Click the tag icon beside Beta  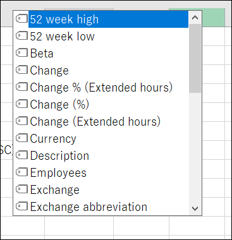coord(21,53)
